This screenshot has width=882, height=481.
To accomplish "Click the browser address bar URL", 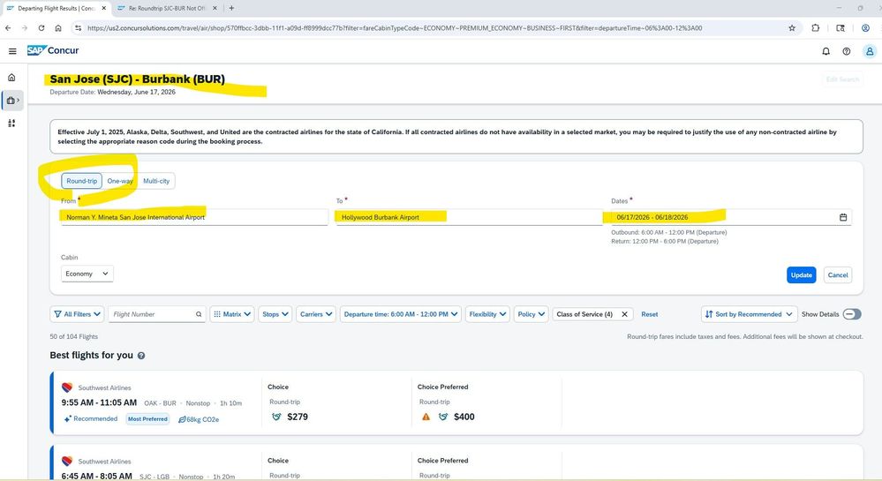I will point(395,28).
